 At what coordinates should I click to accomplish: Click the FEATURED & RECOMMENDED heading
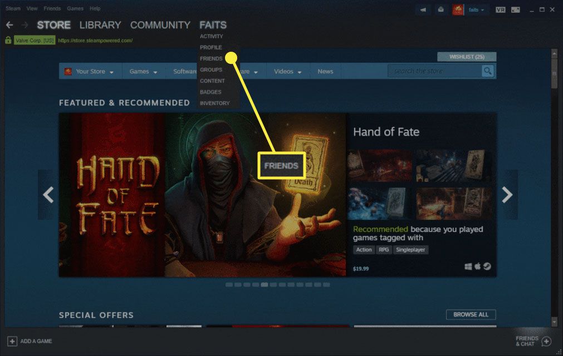pyautogui.click(x=124, y=103)
